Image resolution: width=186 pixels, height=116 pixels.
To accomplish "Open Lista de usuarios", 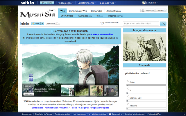I will (x=79, y=114).
